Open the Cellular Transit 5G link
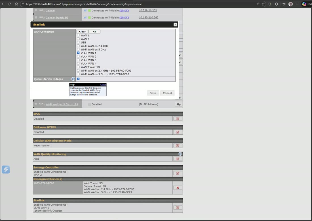Image resolution: width=312 pixels, height=221 pixels. [57, 18]
